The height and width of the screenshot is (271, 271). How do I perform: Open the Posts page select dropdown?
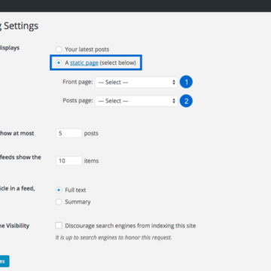tap(136, 101)
